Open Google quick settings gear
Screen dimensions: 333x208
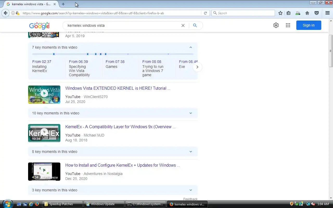click(x=276, y=25)
